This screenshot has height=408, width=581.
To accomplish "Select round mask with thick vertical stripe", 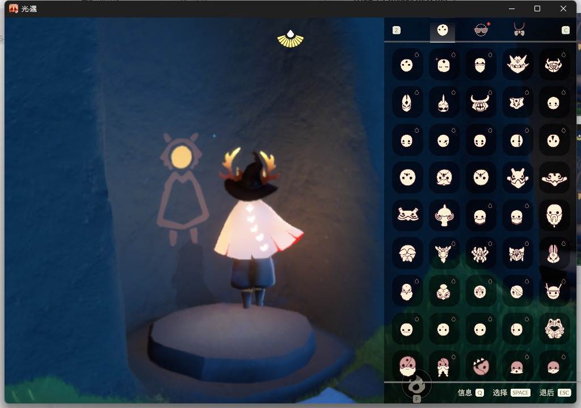I will tap(517, 141).
